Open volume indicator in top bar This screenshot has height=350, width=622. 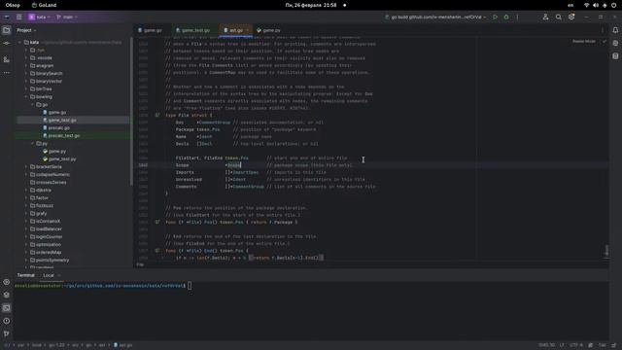596,5
